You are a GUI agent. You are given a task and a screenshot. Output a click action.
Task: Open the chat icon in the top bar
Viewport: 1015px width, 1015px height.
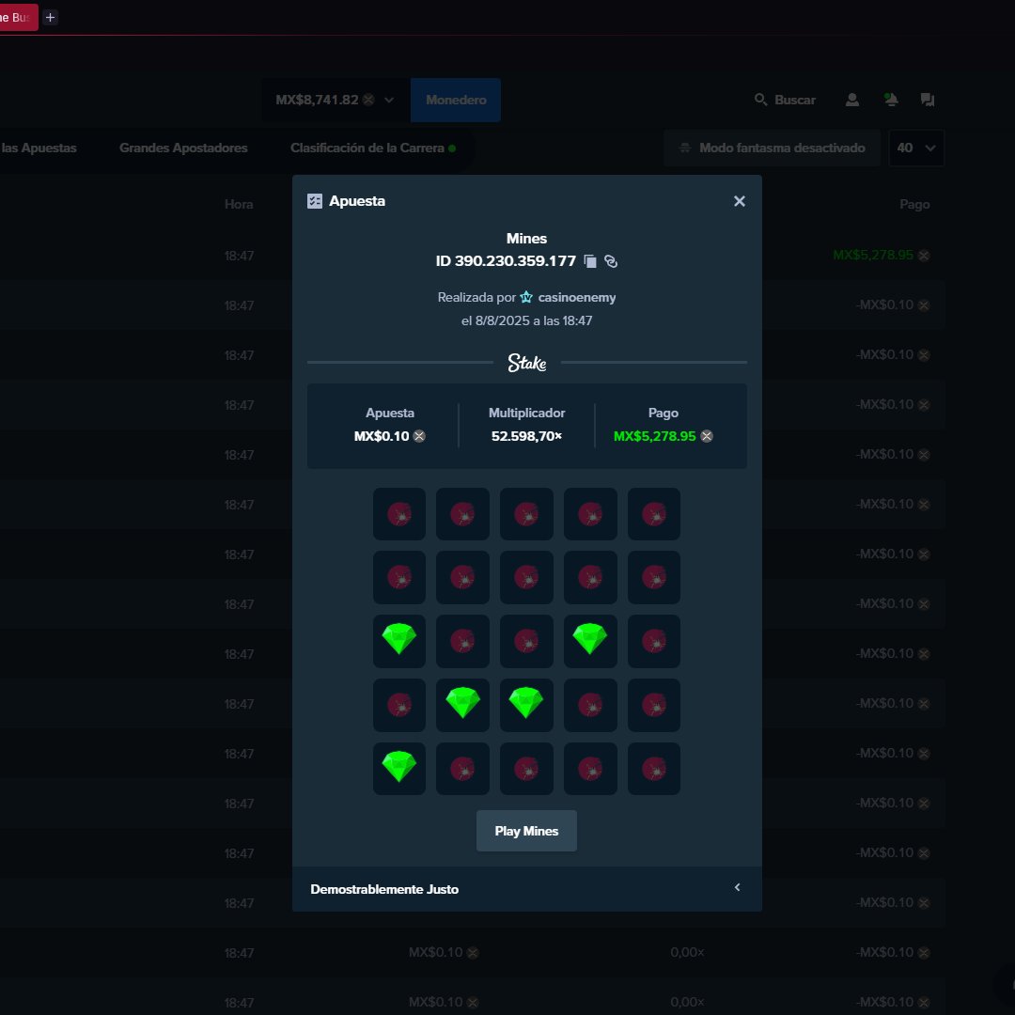coord(928,100)
